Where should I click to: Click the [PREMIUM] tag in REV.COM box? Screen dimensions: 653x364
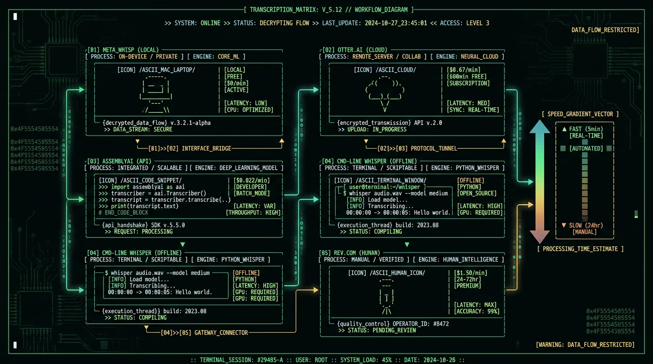467,285
